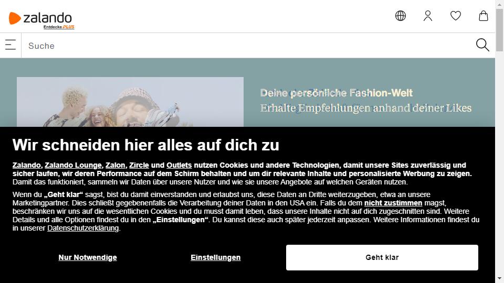This screenshot has width=504, height=283.
Task: Open the Zalando Lounge link
Action: tap(73, 165)
